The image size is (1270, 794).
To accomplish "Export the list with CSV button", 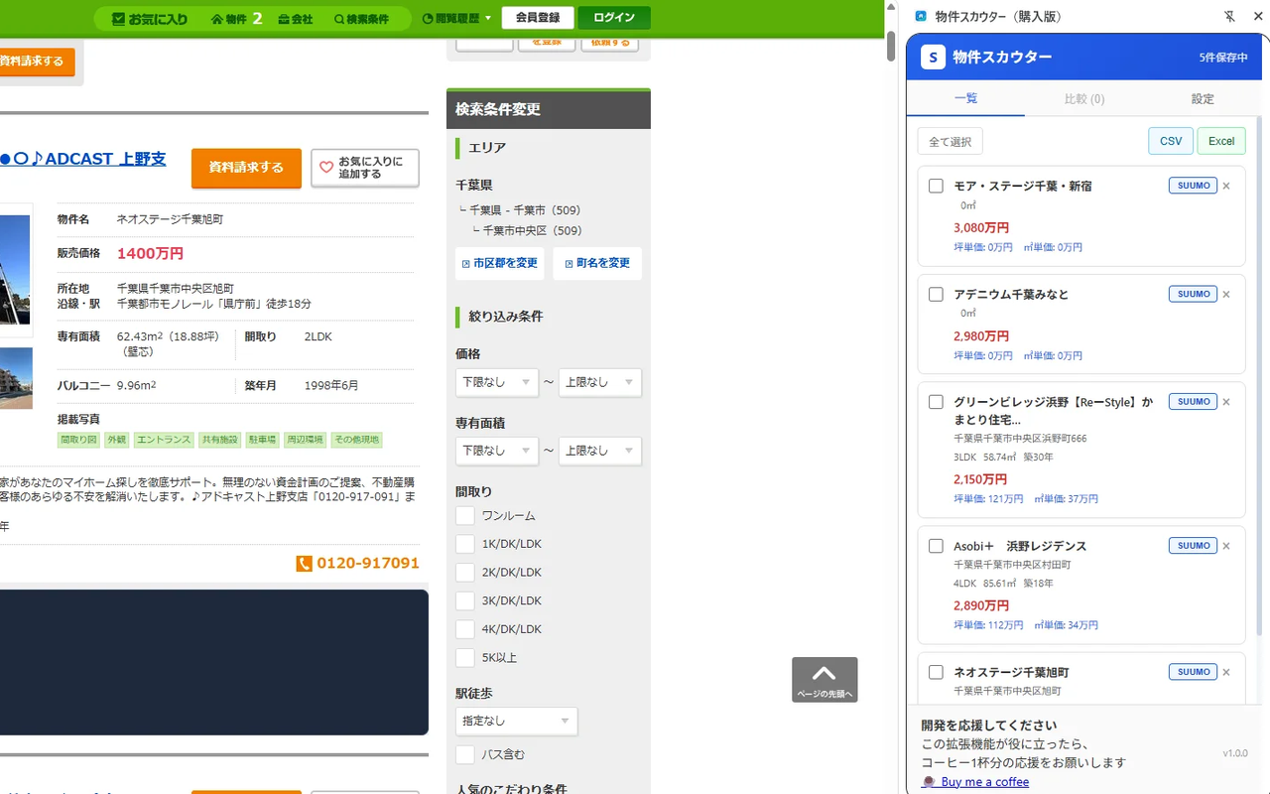I will [x=1171, y=141].
